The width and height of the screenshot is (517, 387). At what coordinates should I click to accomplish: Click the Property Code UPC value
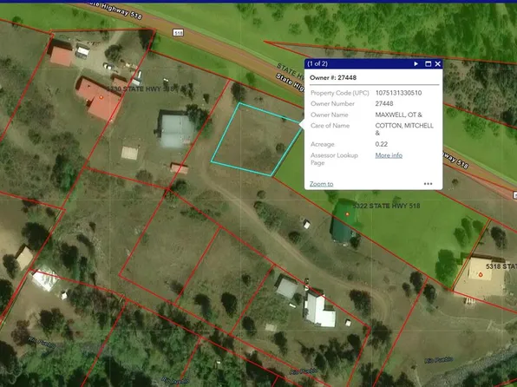398,93
